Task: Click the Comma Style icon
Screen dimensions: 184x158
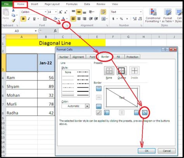Action: 127,19
